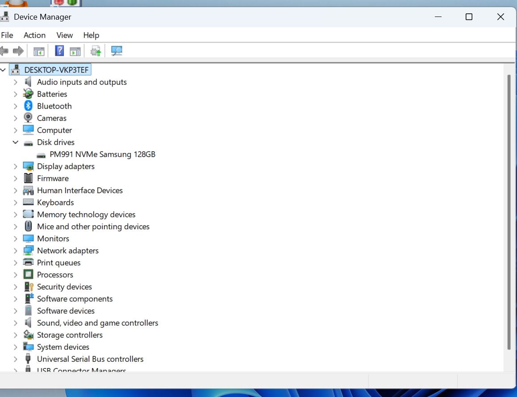Screen dimensions: 517x397
Task: Click the Show/Hide Console Tree toolbar icon
Action: [x=39, y=51]
